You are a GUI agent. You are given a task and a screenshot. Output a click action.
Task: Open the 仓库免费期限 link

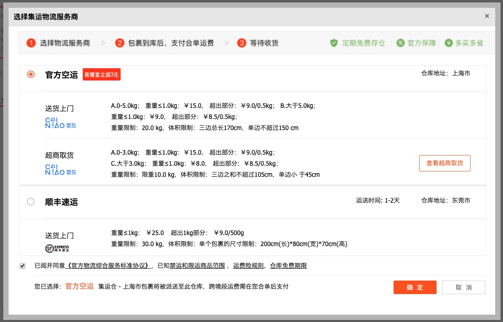[288, 266]
